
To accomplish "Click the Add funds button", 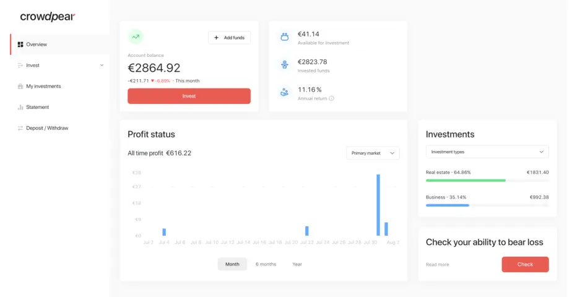I will point(229,38).
